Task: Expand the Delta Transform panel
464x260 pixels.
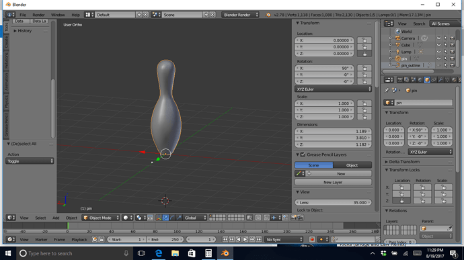Action: [x=404, y=162]
